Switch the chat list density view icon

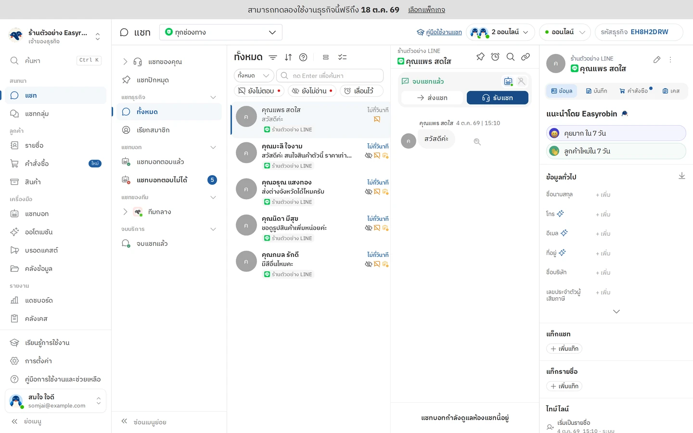[x=326, y=57]
